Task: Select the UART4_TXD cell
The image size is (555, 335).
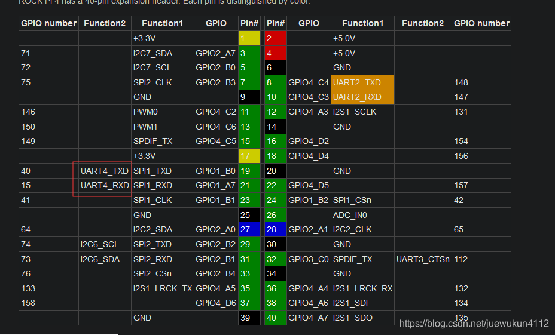Action: point(105,171)
